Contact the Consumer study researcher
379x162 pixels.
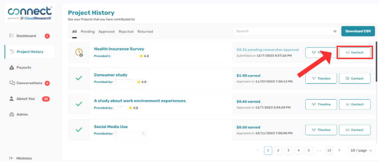355,78
